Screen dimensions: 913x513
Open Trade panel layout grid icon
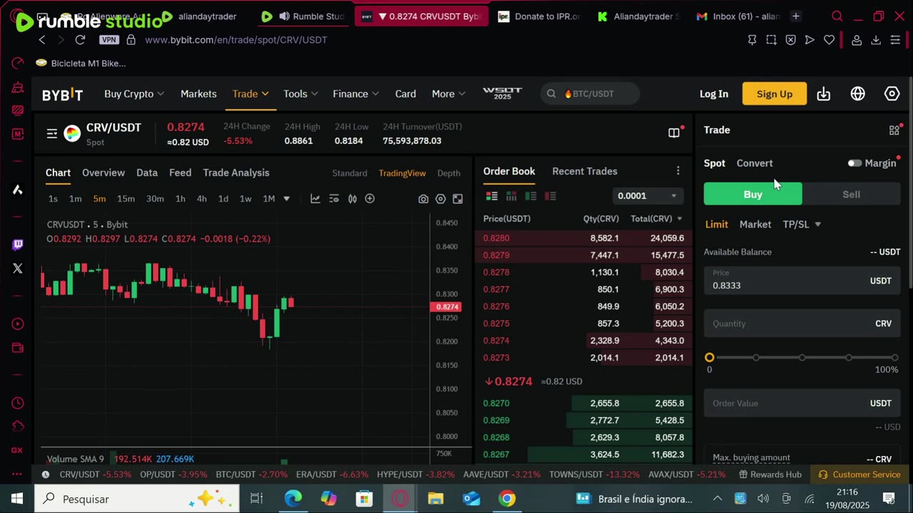[x=894, y=130]
